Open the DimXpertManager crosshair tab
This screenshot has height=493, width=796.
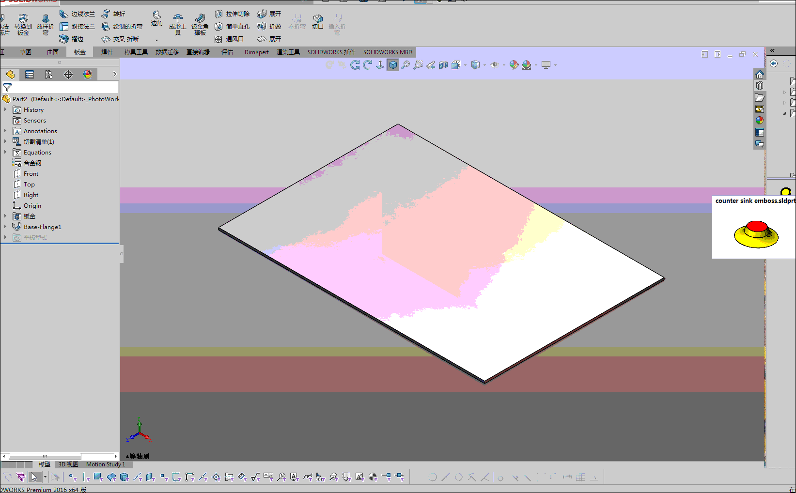[68, 74]
